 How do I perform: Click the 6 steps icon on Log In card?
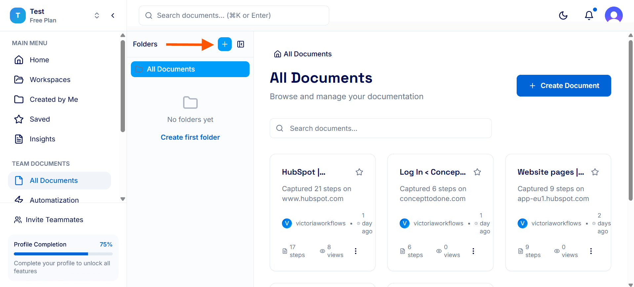pyautogui.click(x=403, y=251)
